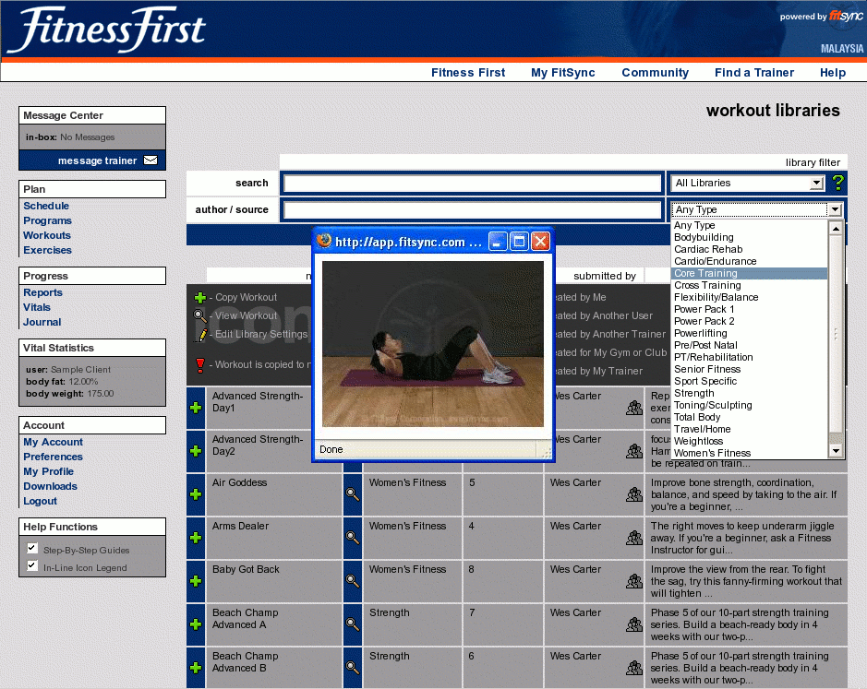Toggle the Step-By-Step Guides checkbox
The image size is (867, 689).
tap(32, 549)
